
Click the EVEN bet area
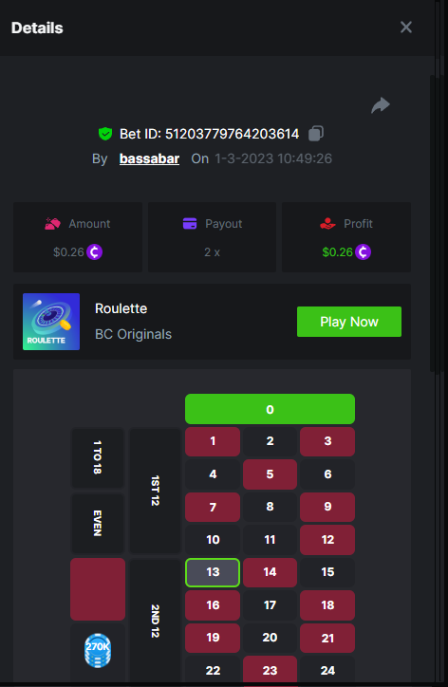click(98, 523)
